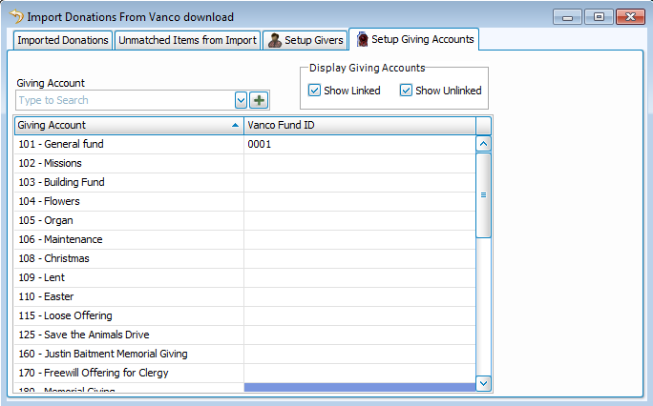Screen dimensions: 653x406
Task: Click the app icon in title bar
Action: pos(15,16)
